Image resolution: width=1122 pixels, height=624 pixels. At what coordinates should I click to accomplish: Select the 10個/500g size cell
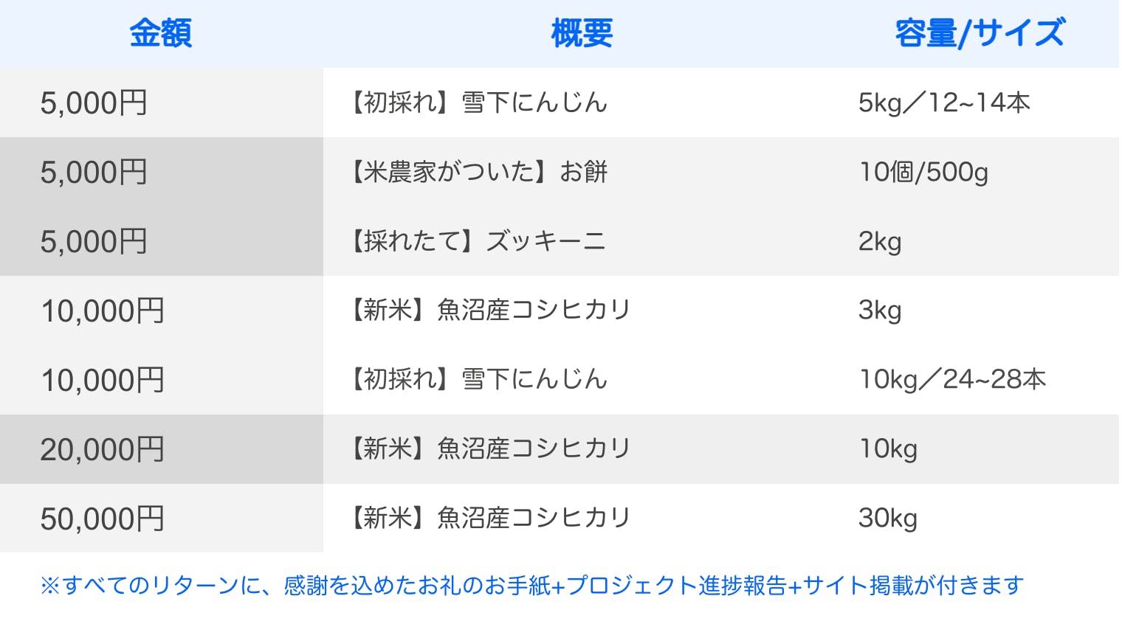coord(923,172)
